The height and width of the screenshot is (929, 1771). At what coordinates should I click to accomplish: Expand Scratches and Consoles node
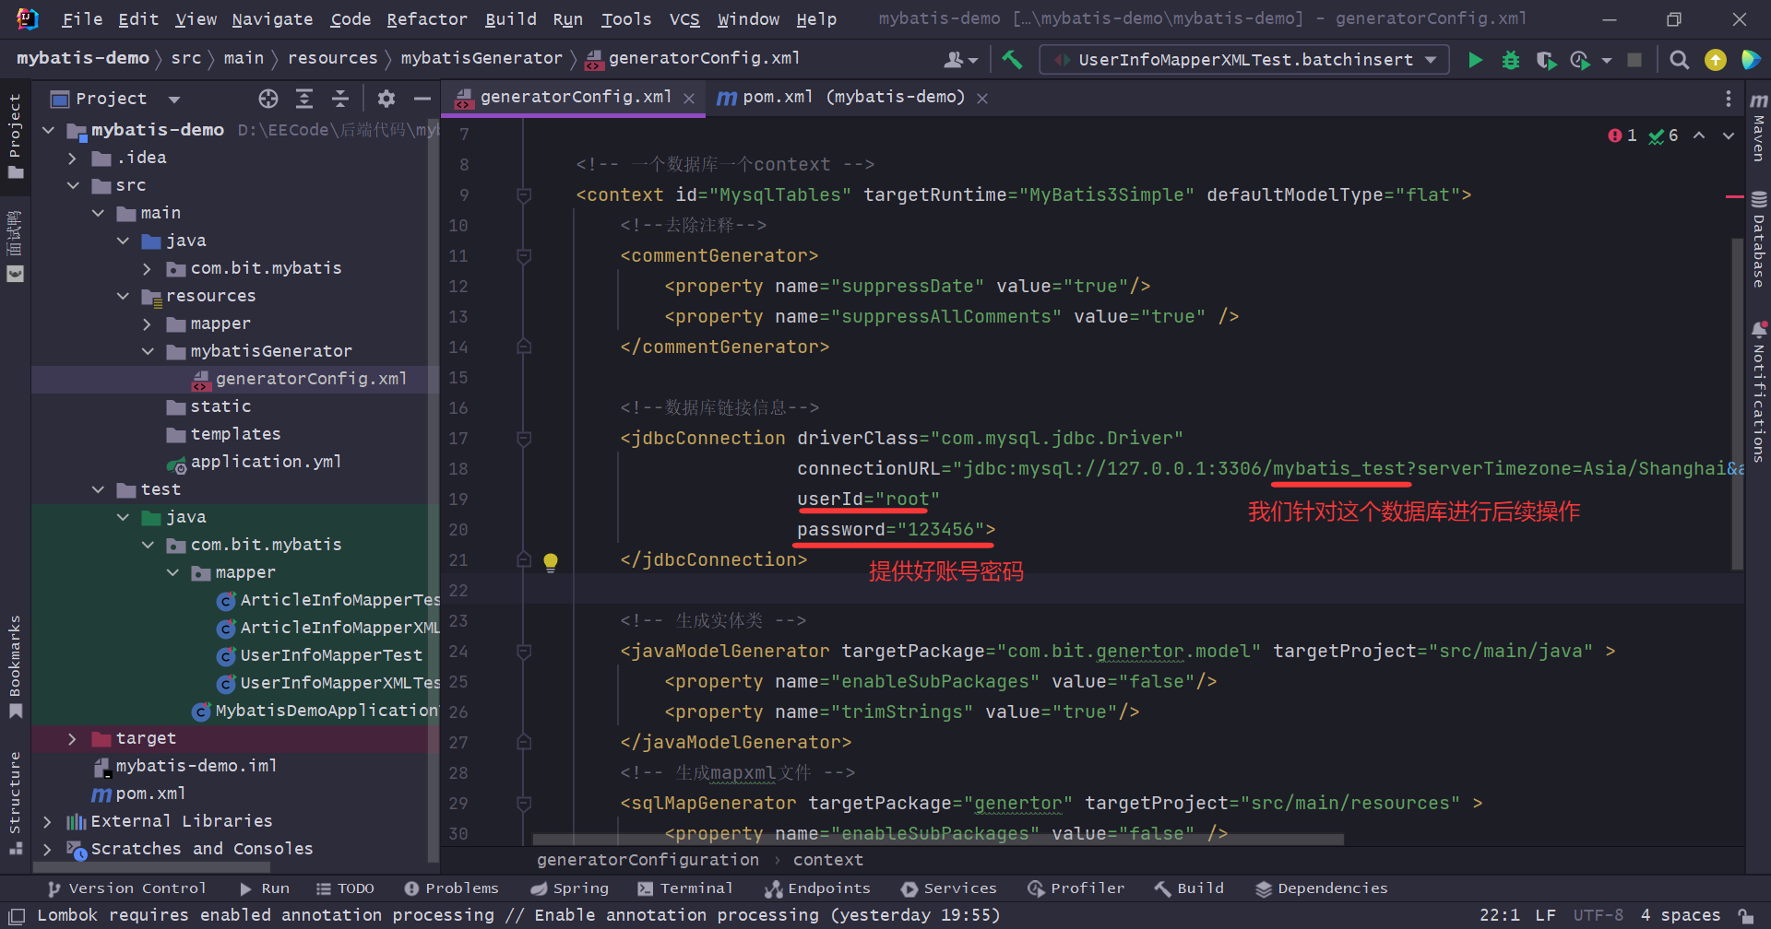[x=47, y=850]
